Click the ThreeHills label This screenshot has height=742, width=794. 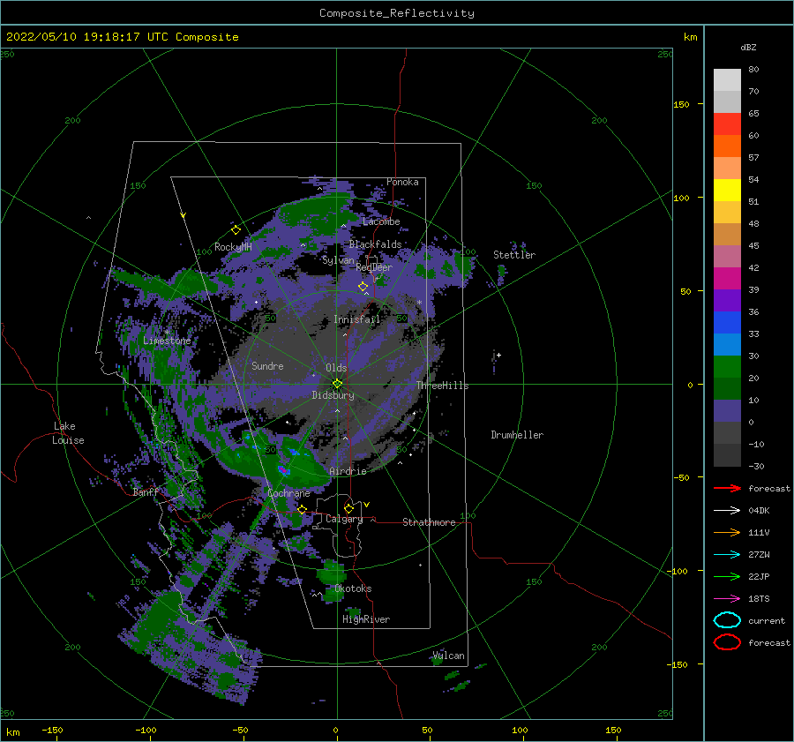tap(442, 386)
